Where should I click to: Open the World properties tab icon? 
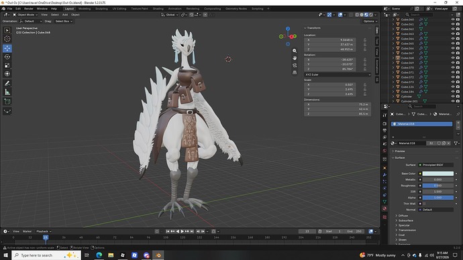tap(384, 151)
